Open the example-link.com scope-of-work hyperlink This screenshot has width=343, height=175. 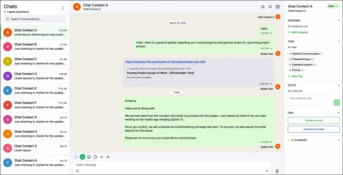tap(165, 62)
